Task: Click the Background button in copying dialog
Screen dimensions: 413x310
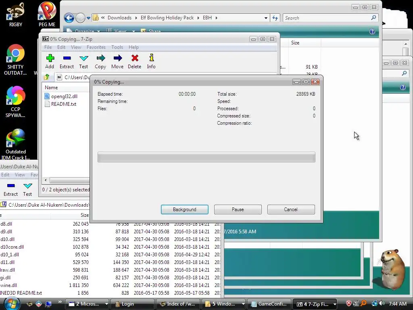Action: point(185,209)
